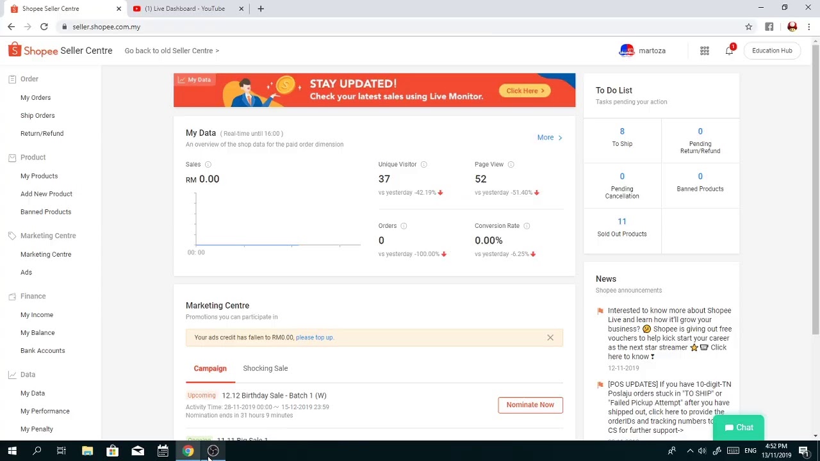Click the Finance section header in the sidebar
The image size is (820, 461).
tap(33, 296)
